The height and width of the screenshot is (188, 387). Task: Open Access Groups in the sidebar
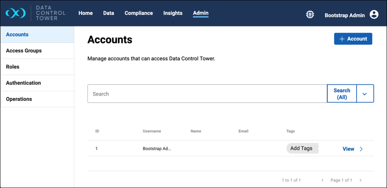(24, 51)
